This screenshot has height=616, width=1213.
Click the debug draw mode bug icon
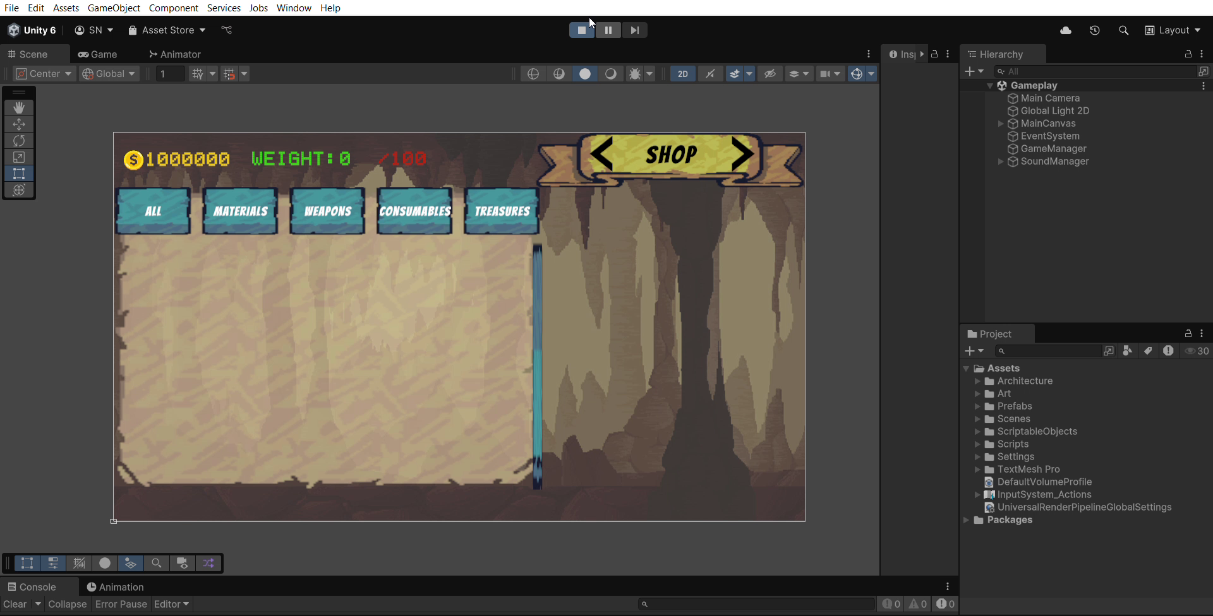pyautogui.click(x=635, y=74)
